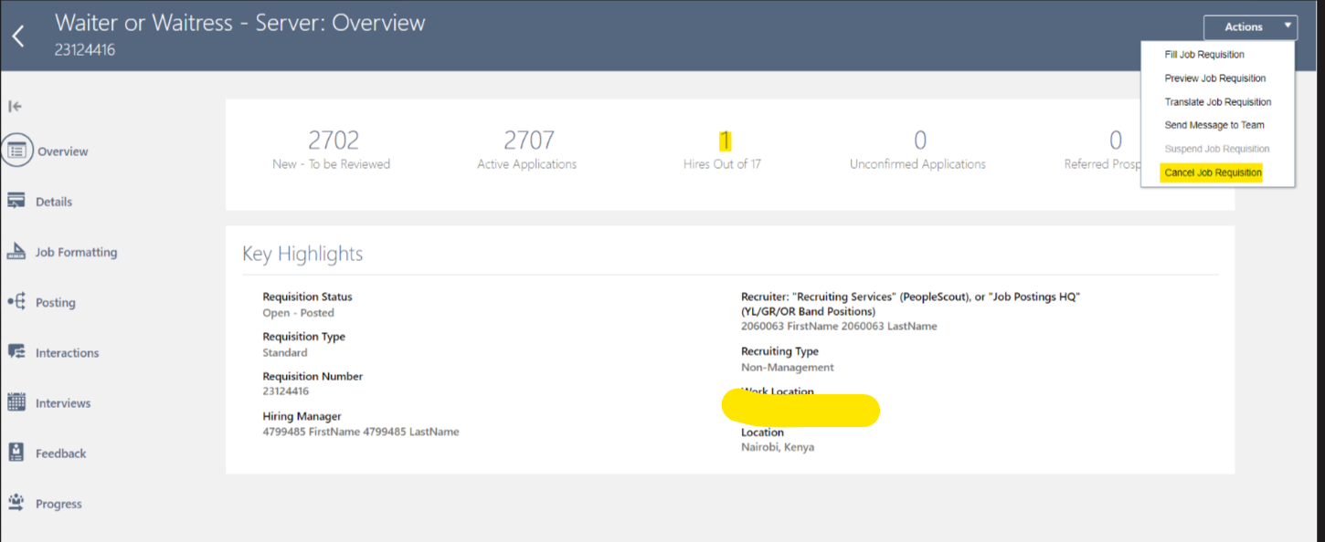Screen dimensions: 1325x542
Task: Collapse the left navigation sidebar
Action: (15, 106)
